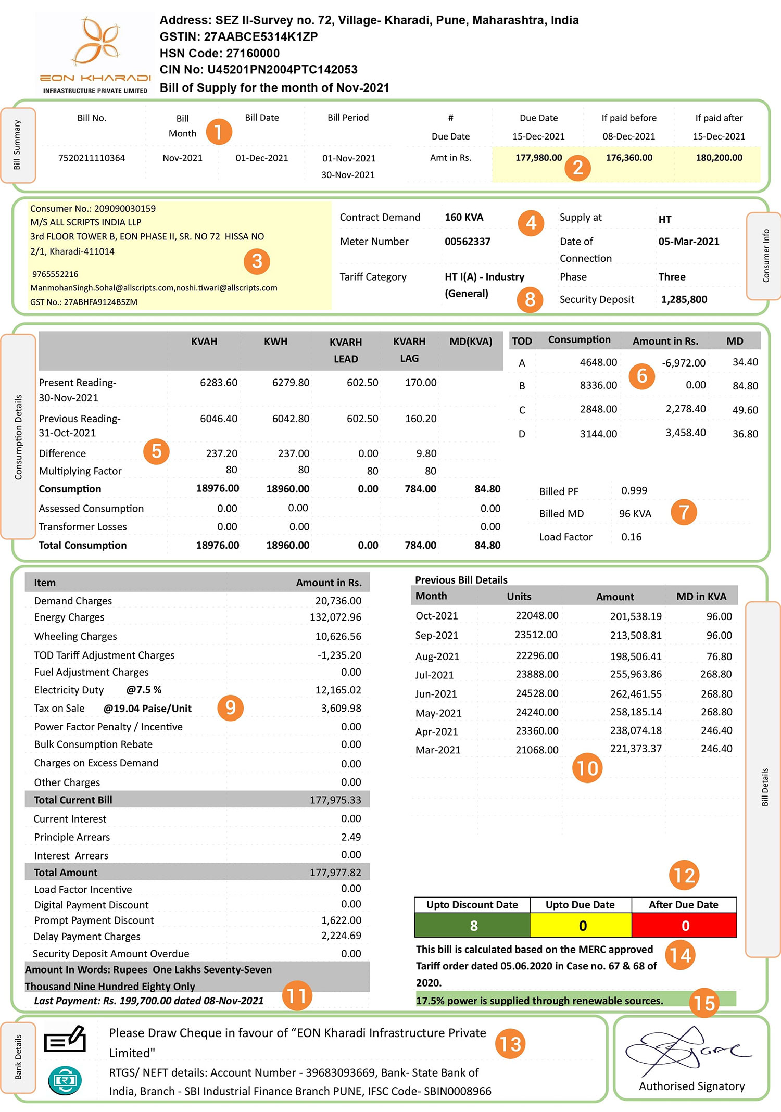Select the Consumer Info side tab
The height and width of the screenshot is (1112, 781).
click(764, 256)
